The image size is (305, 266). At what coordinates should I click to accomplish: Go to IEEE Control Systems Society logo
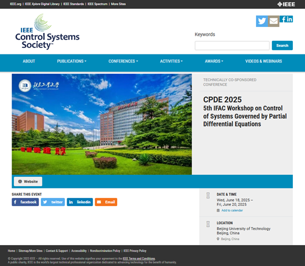[x=47, y=31]
